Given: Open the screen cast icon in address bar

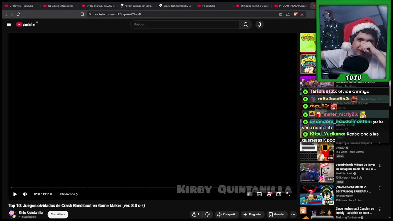Looking at the screenshot, I should pyautogui.click(x=281, y=14).
